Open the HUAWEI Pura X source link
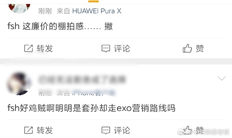232x138 pixels. click(97, 11)
